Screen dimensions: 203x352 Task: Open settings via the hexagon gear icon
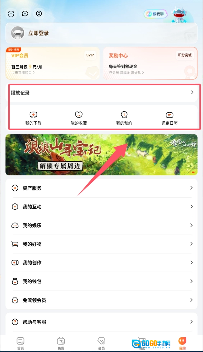point(39,14)
